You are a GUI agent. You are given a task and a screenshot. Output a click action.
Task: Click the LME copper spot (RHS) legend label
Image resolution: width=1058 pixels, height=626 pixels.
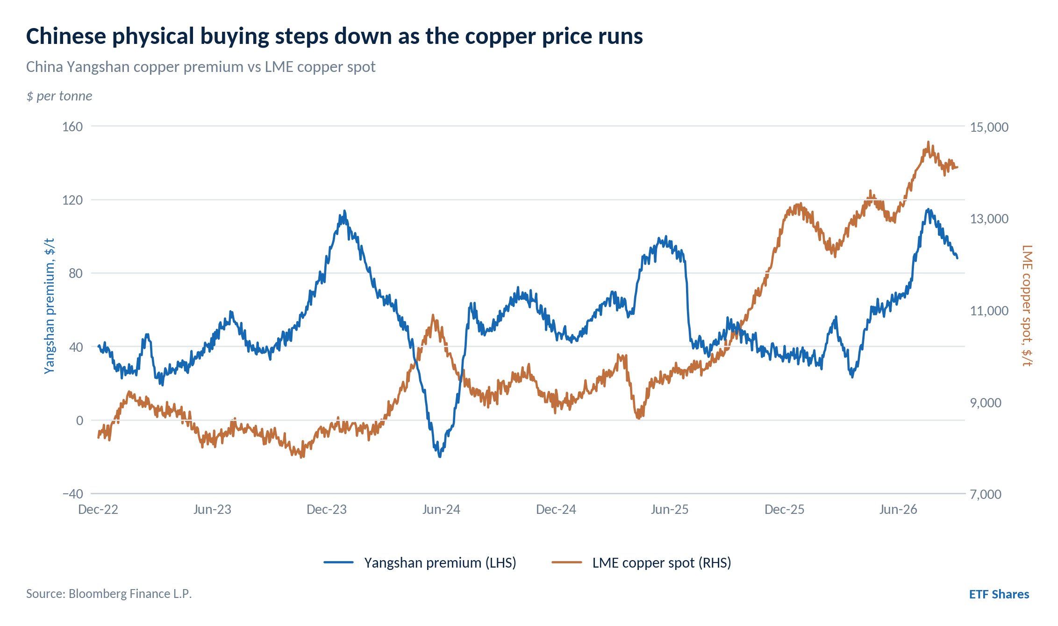pos(662,562)
